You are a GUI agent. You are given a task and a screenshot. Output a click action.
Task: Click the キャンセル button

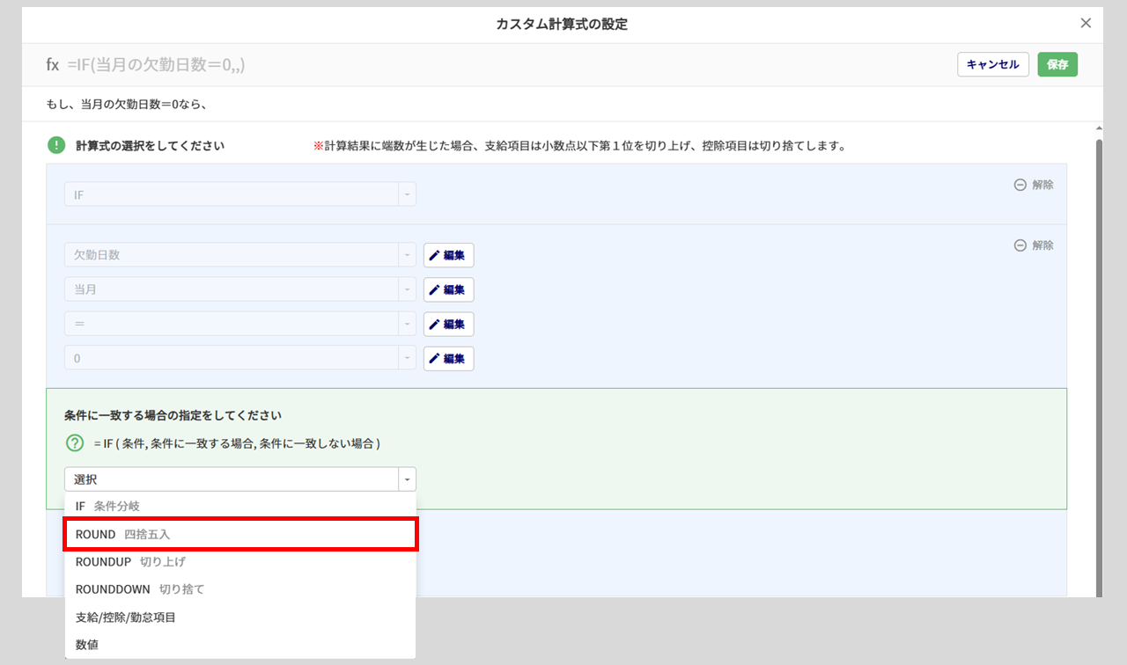click(992, 65)
